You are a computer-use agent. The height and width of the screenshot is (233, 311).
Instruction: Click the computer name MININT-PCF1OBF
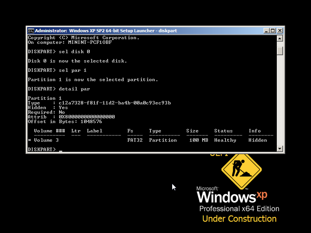coord(90,42)
